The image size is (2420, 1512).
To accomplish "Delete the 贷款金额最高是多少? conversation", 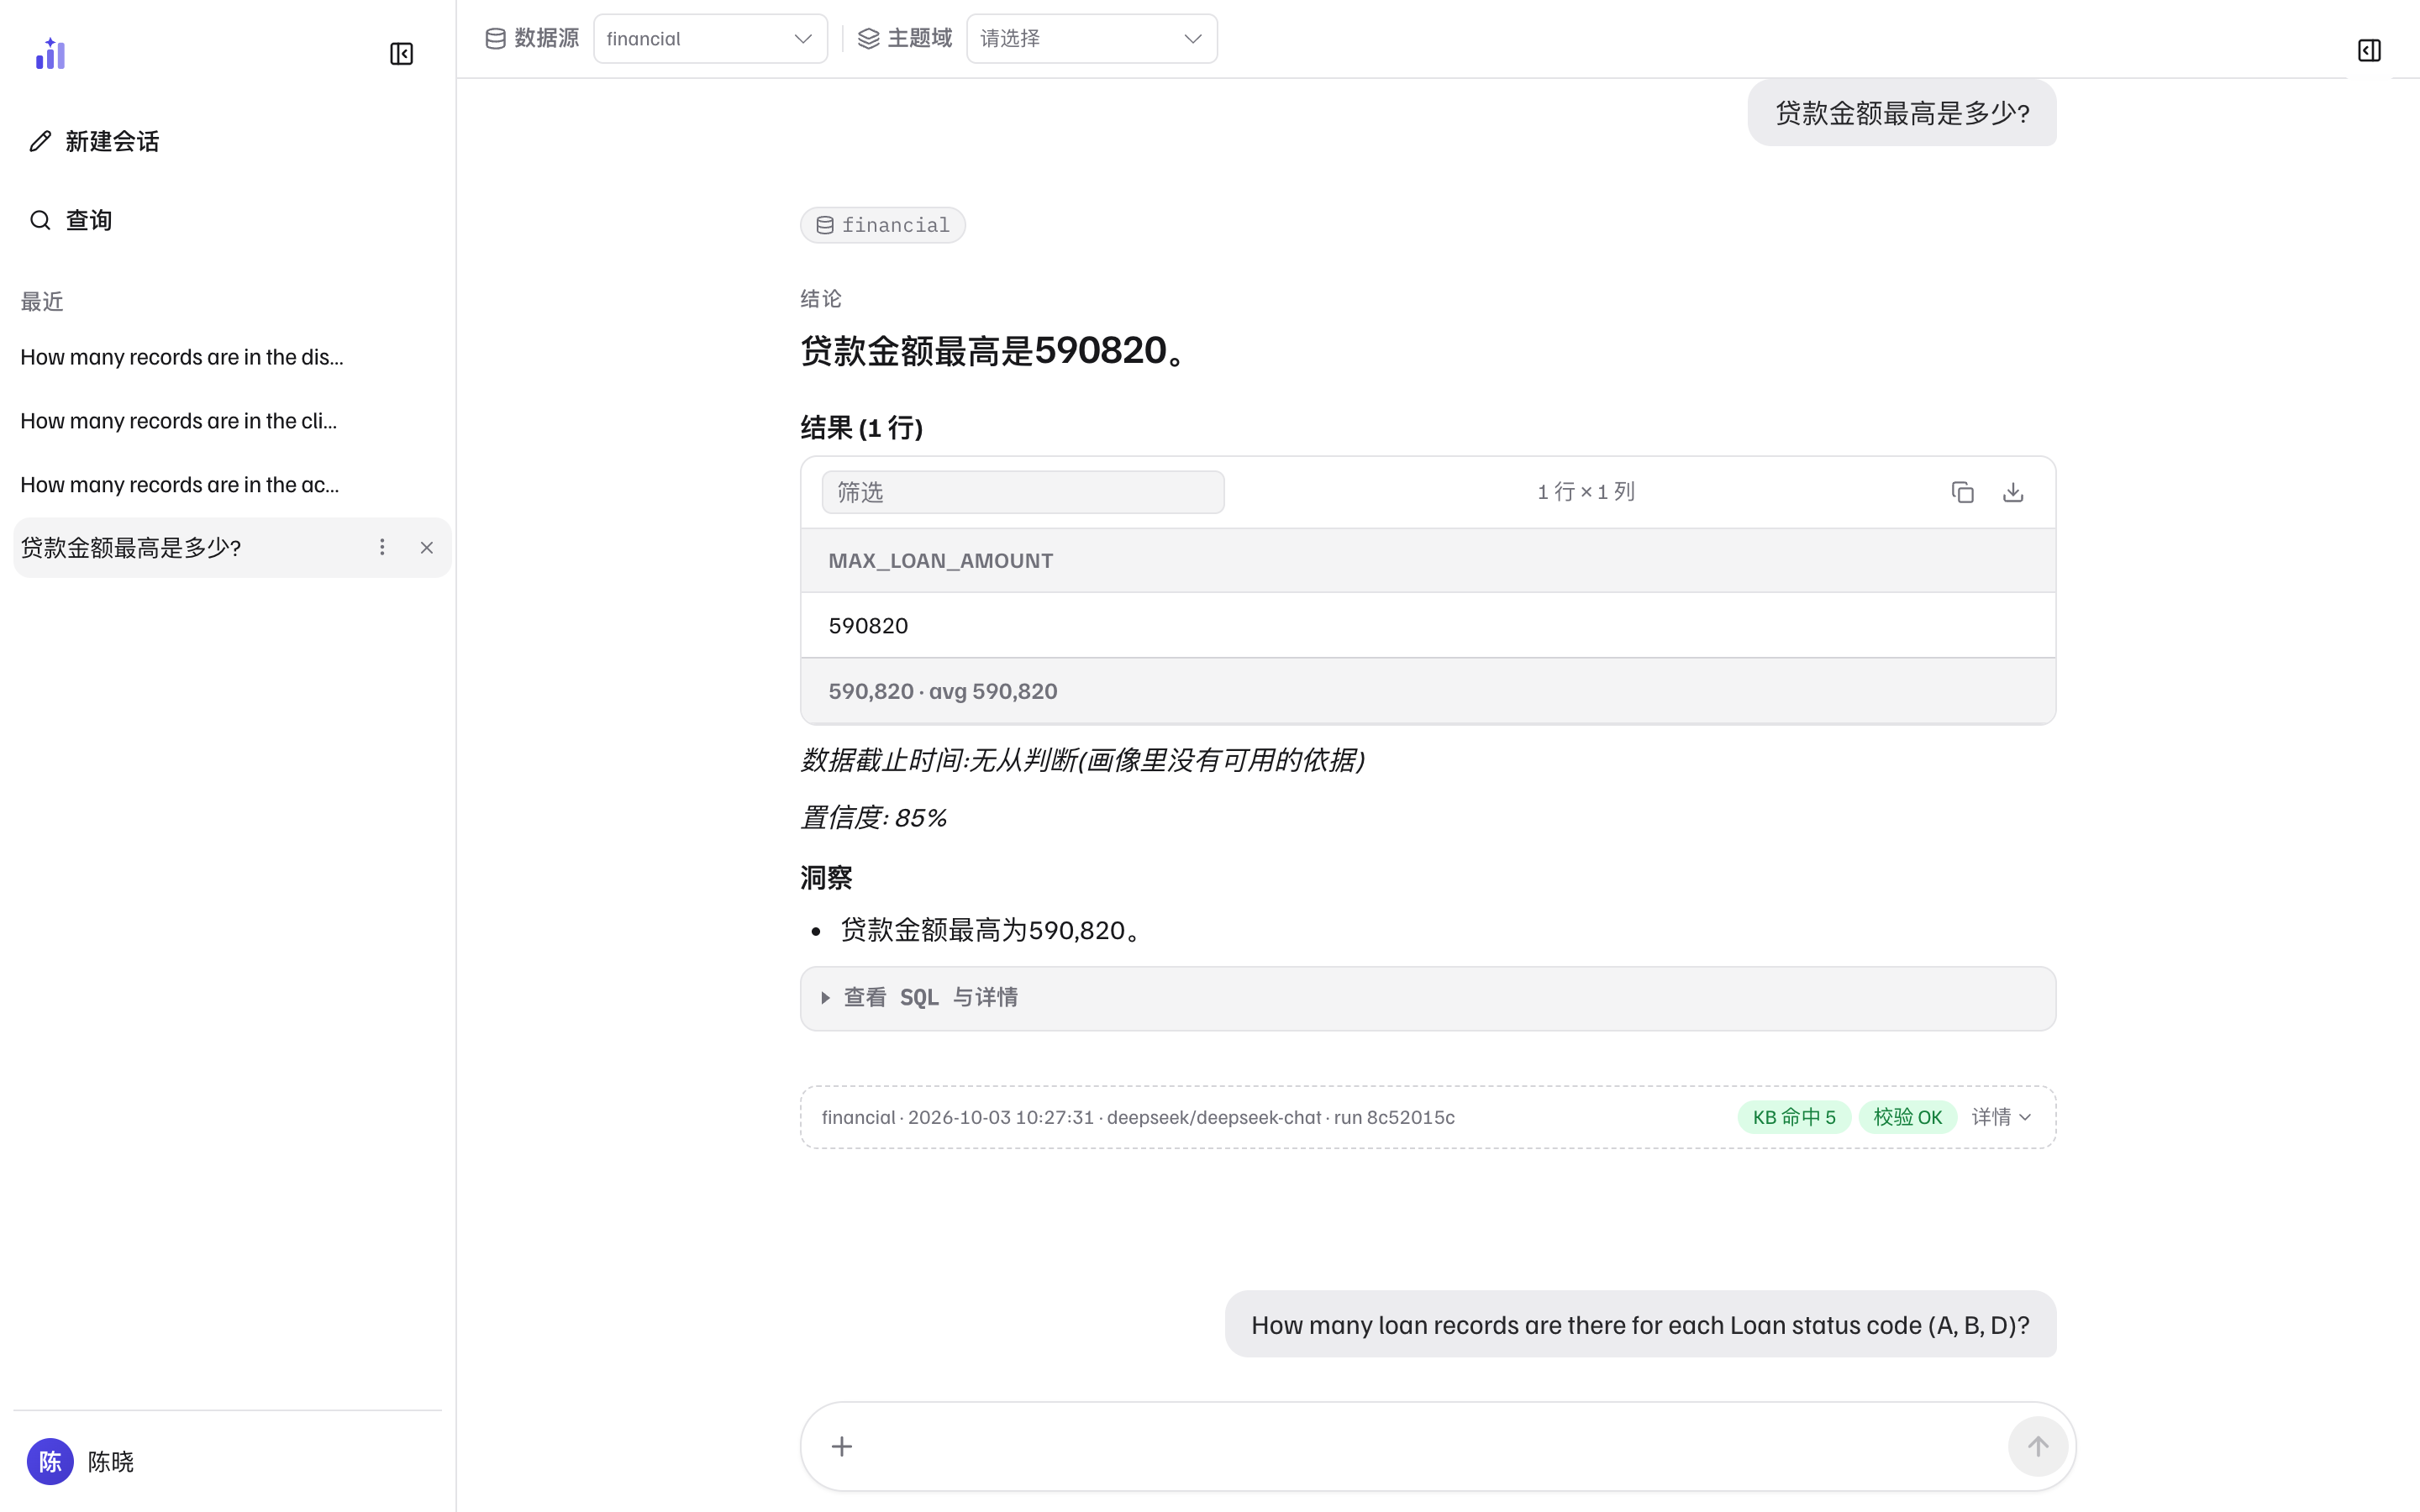I will tap(427, 547).
